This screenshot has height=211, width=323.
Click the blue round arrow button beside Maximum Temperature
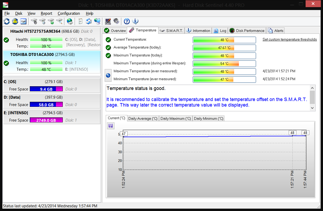108,75
